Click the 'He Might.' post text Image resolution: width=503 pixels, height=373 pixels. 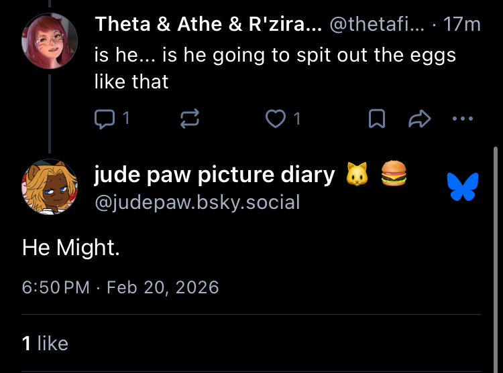(x=70, y=248)
